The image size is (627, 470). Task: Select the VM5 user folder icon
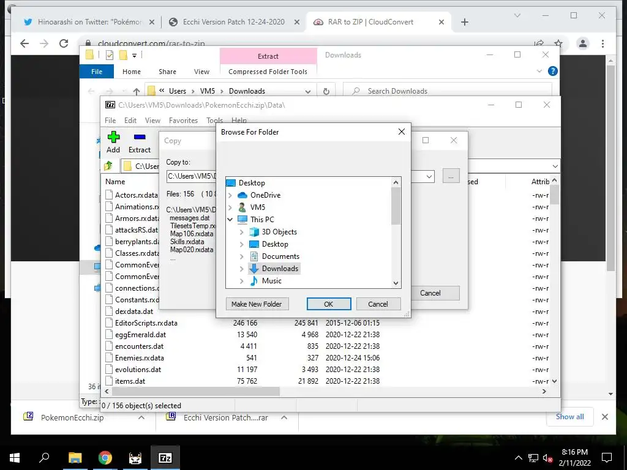click(x=242, y=207)
